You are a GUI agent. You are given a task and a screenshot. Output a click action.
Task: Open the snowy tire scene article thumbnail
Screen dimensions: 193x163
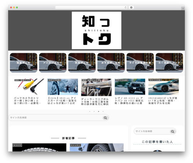click(x=63, y=87)
